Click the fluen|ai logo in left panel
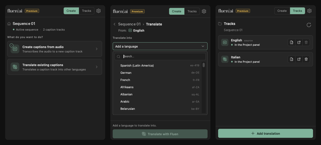Image resolution: width=321 pixels, height=145 pixels. click(x=15, y=11)
